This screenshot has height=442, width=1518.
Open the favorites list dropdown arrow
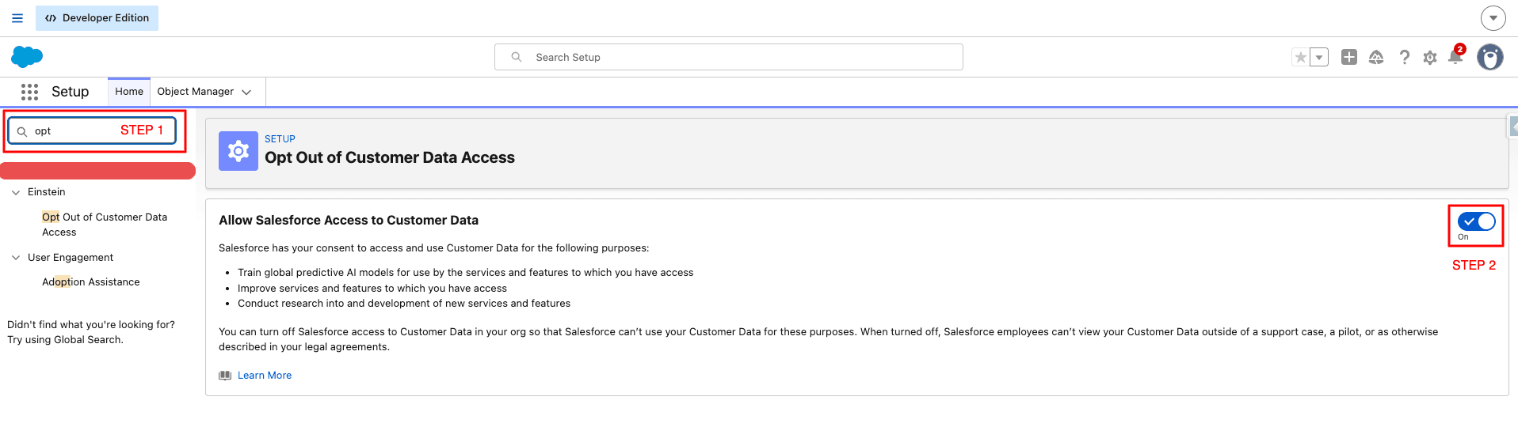[x=1319, y=57]
